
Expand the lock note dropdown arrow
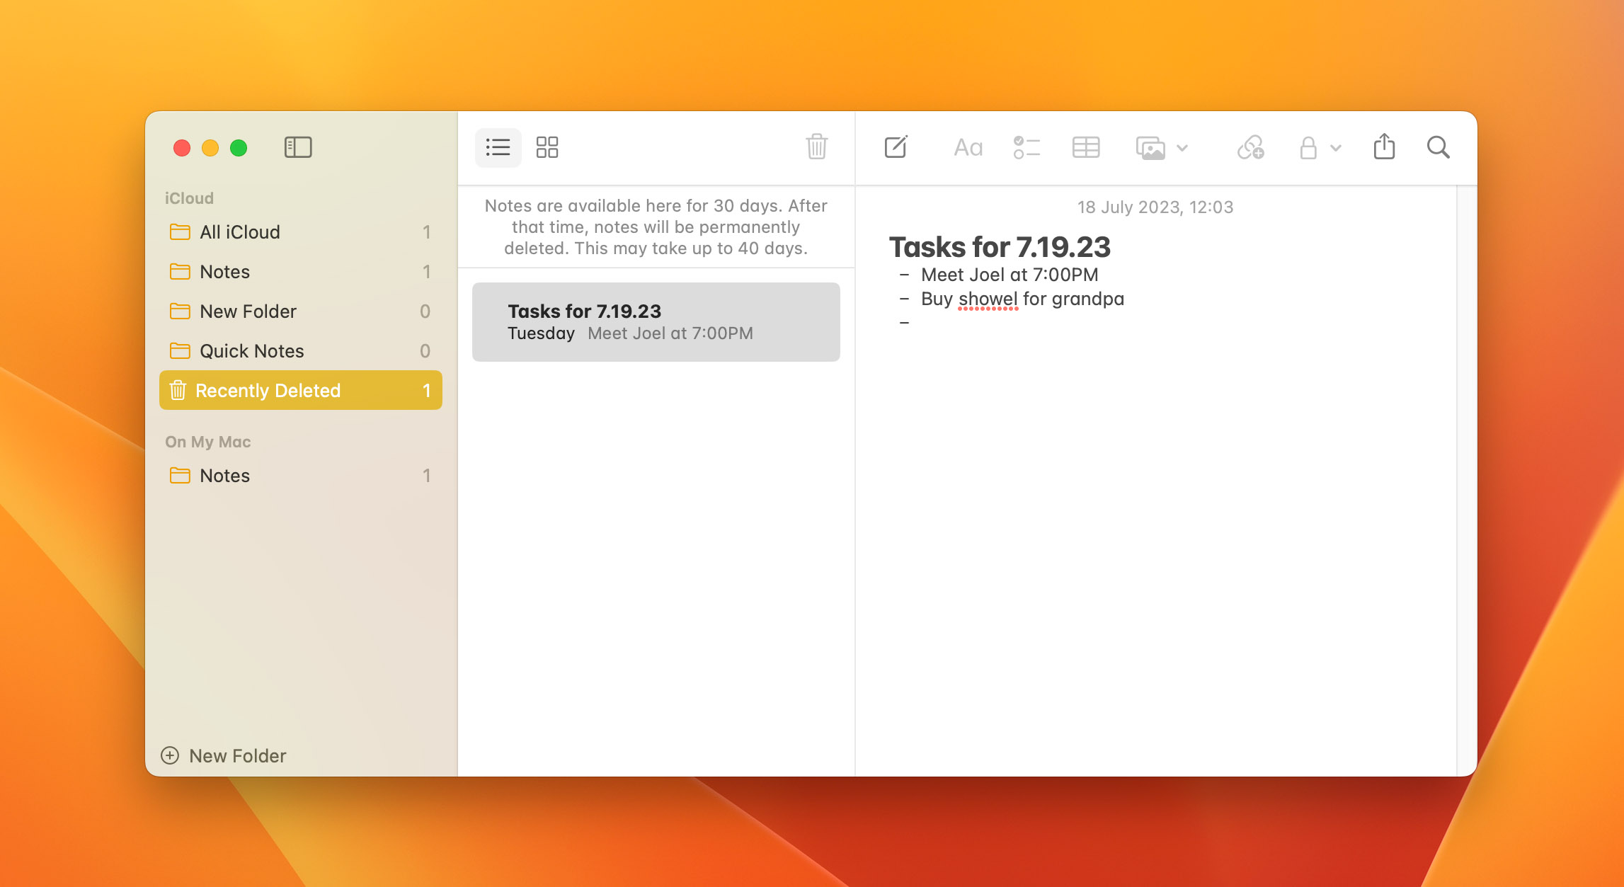tap(1334, 149)
